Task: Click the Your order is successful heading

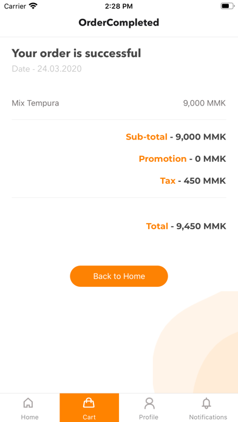Action: [x=76, y=53]
